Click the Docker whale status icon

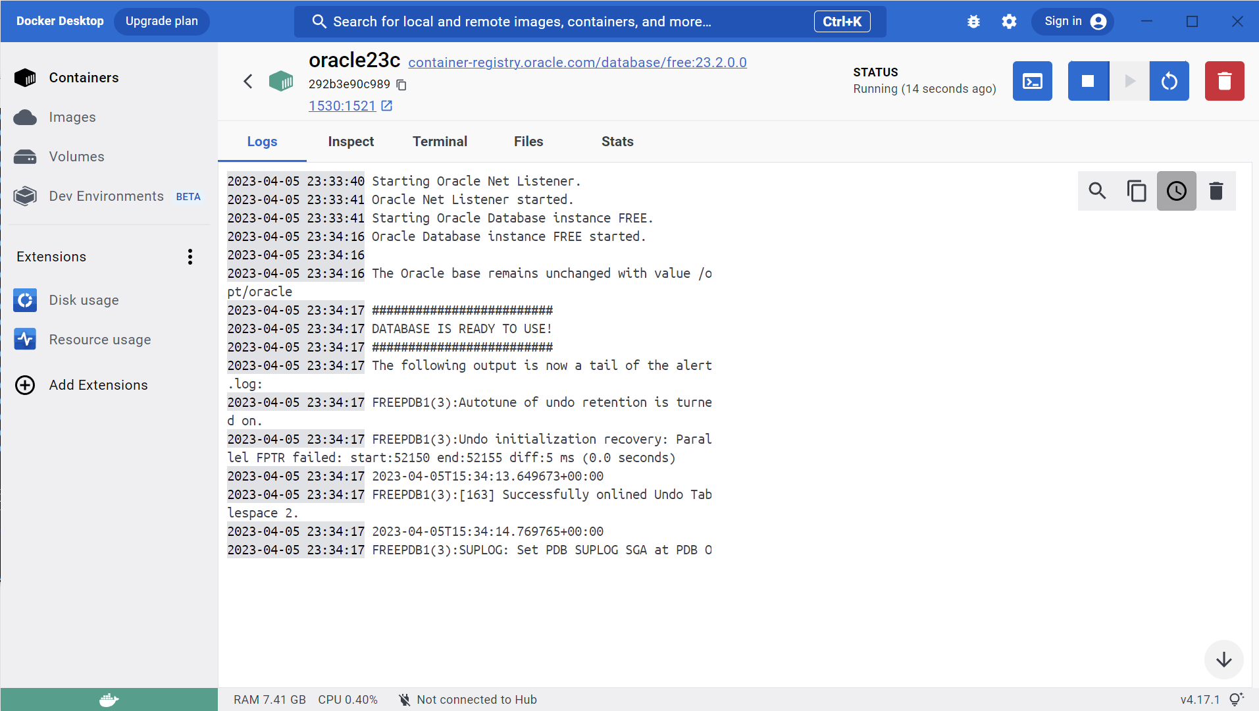click(x=109, y=700)
